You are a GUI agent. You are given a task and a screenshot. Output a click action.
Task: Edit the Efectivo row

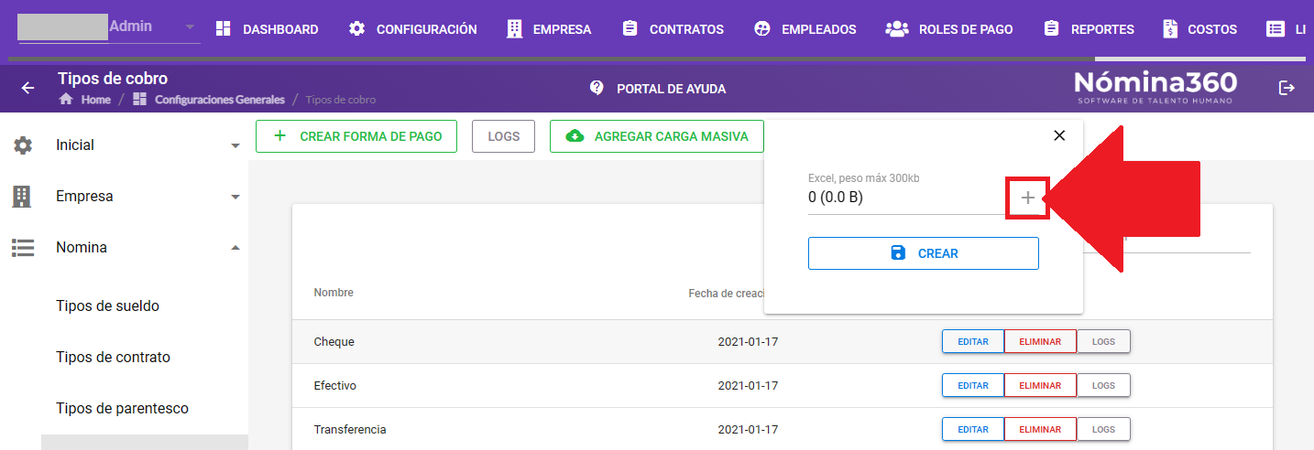click(973, 385)
